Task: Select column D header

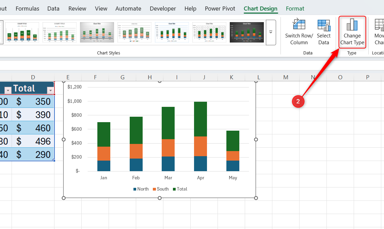Action: click(33, 77)
